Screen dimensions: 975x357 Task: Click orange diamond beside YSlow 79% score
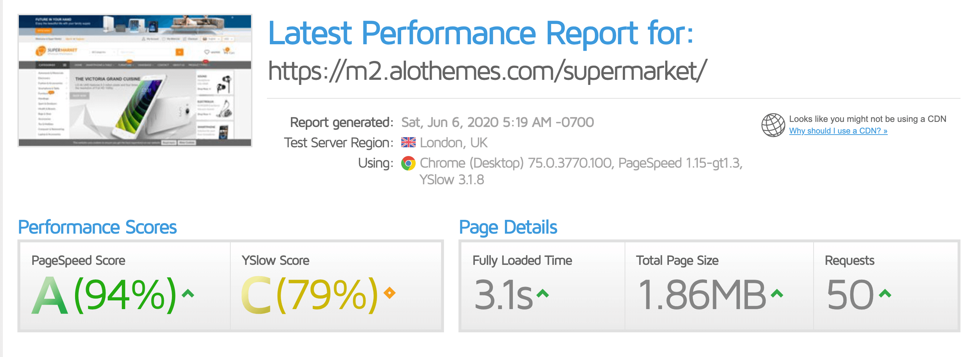coord(390,293)
